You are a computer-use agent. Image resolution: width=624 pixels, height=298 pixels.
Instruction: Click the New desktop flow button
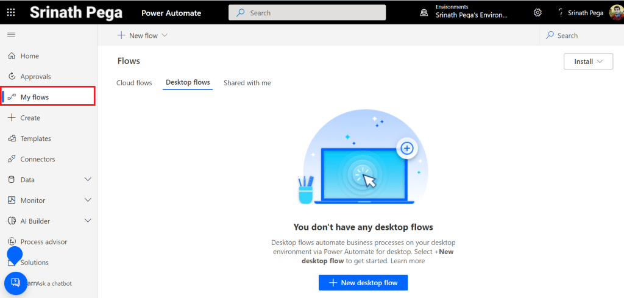(363, 283)
